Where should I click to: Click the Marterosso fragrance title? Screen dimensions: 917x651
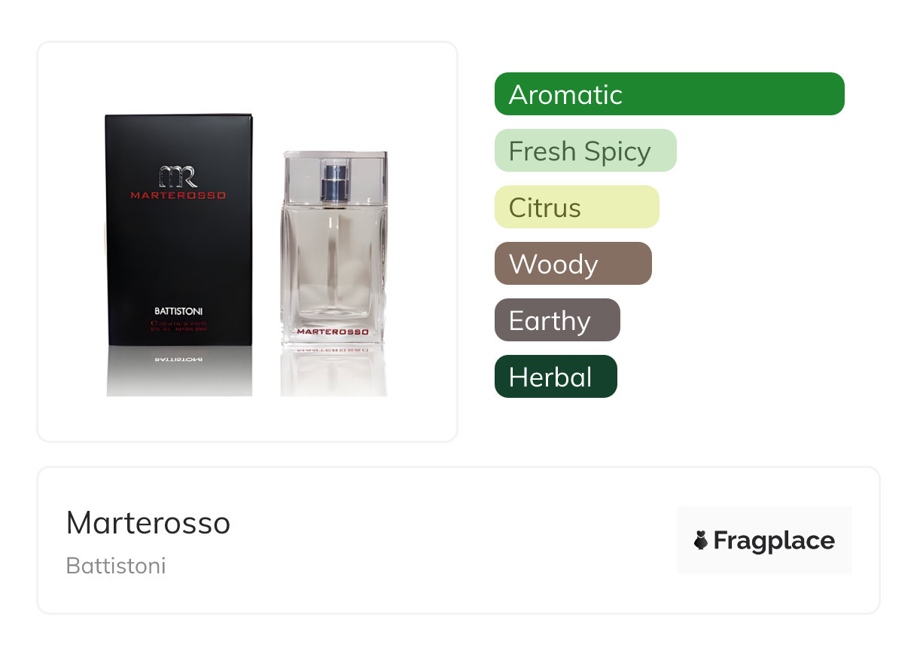(x=148, y=523)
